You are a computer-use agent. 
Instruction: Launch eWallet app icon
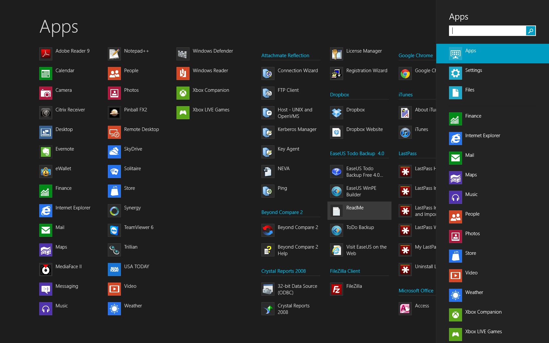(46, 171)
